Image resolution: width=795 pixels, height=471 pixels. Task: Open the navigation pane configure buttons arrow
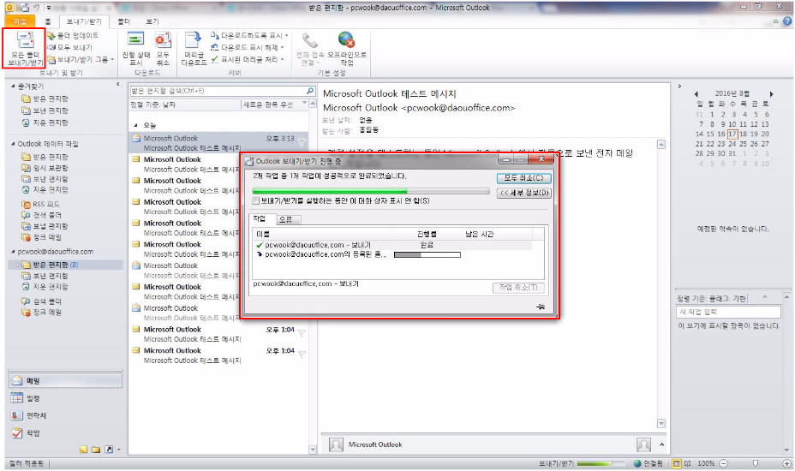(x=119, y=450)
